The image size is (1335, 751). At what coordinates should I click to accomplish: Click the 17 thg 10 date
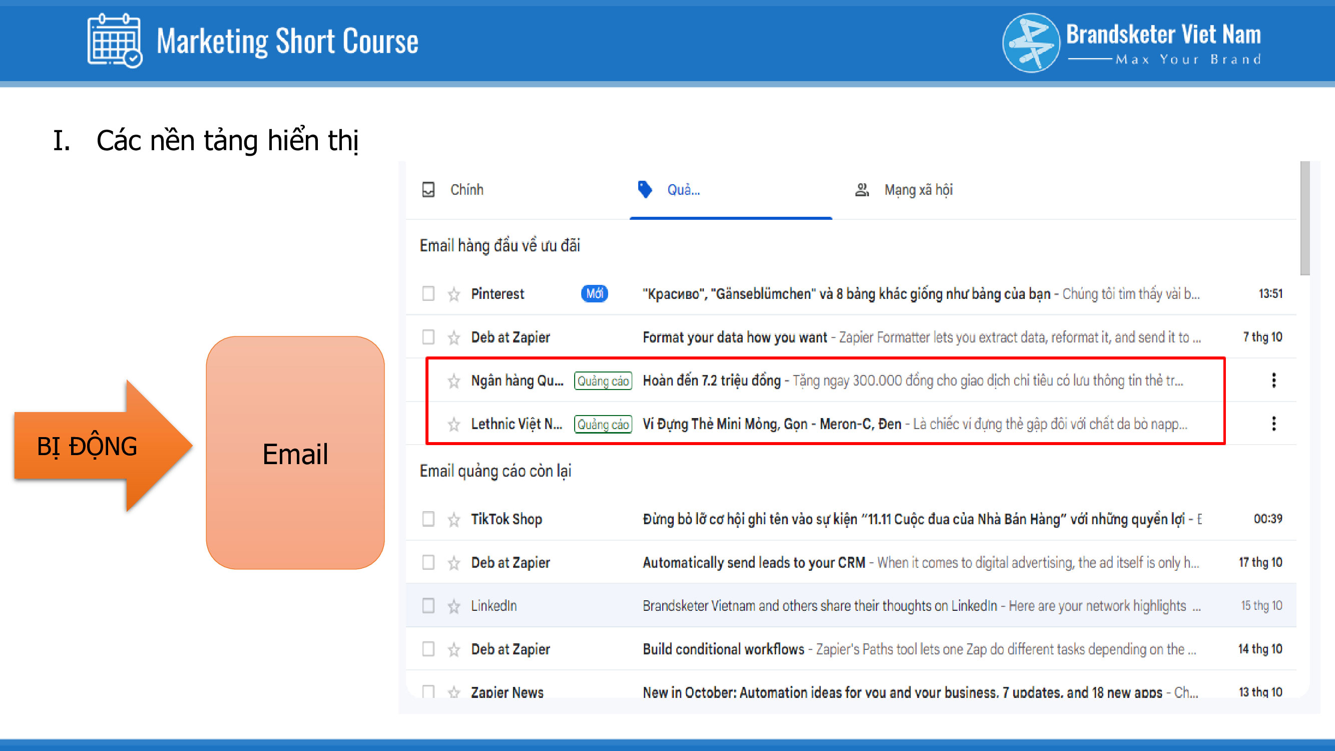(1260, 562)
